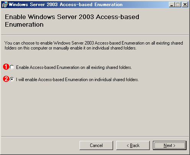This screenshot has width=190, height=155.
Task: Go to previous step with Back button
Action: point(133,145)
